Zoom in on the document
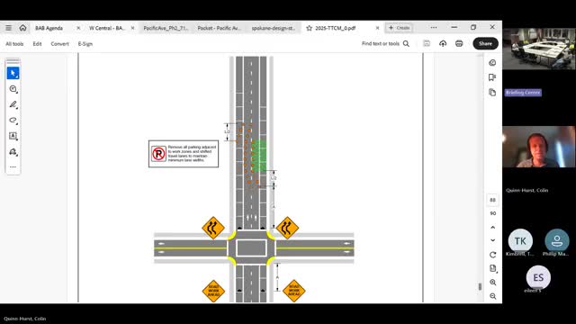This screenshot has width=576, height=324. (x=492, y=282)
